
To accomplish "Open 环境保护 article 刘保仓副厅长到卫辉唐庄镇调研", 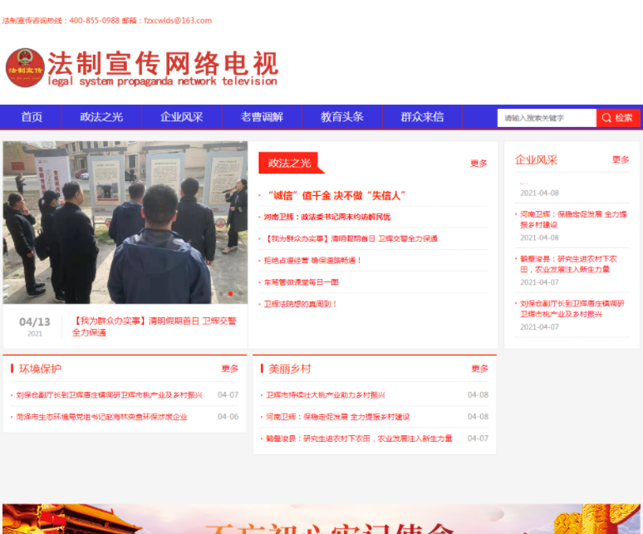I will (109, 395).
